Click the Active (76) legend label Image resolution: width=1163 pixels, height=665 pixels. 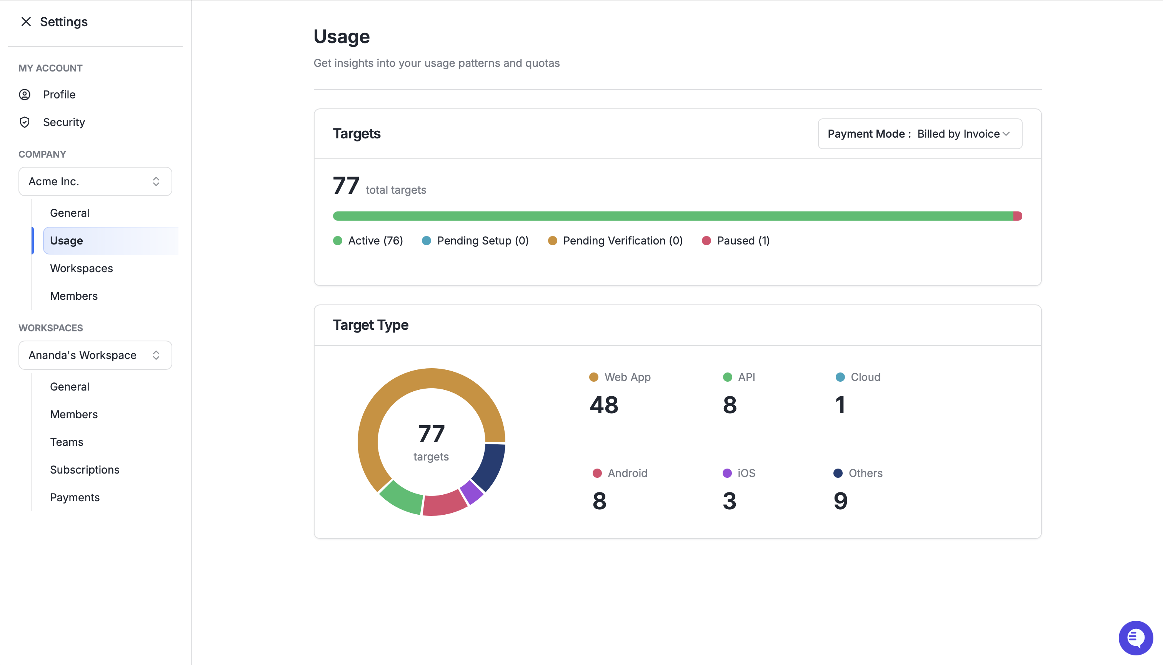376,241
